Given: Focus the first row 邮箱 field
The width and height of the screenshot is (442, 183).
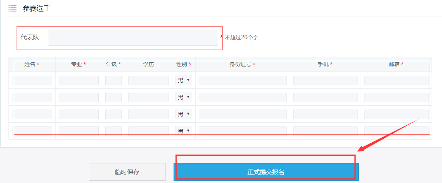Looking at the screenshot, I should [x=396, y=80].
